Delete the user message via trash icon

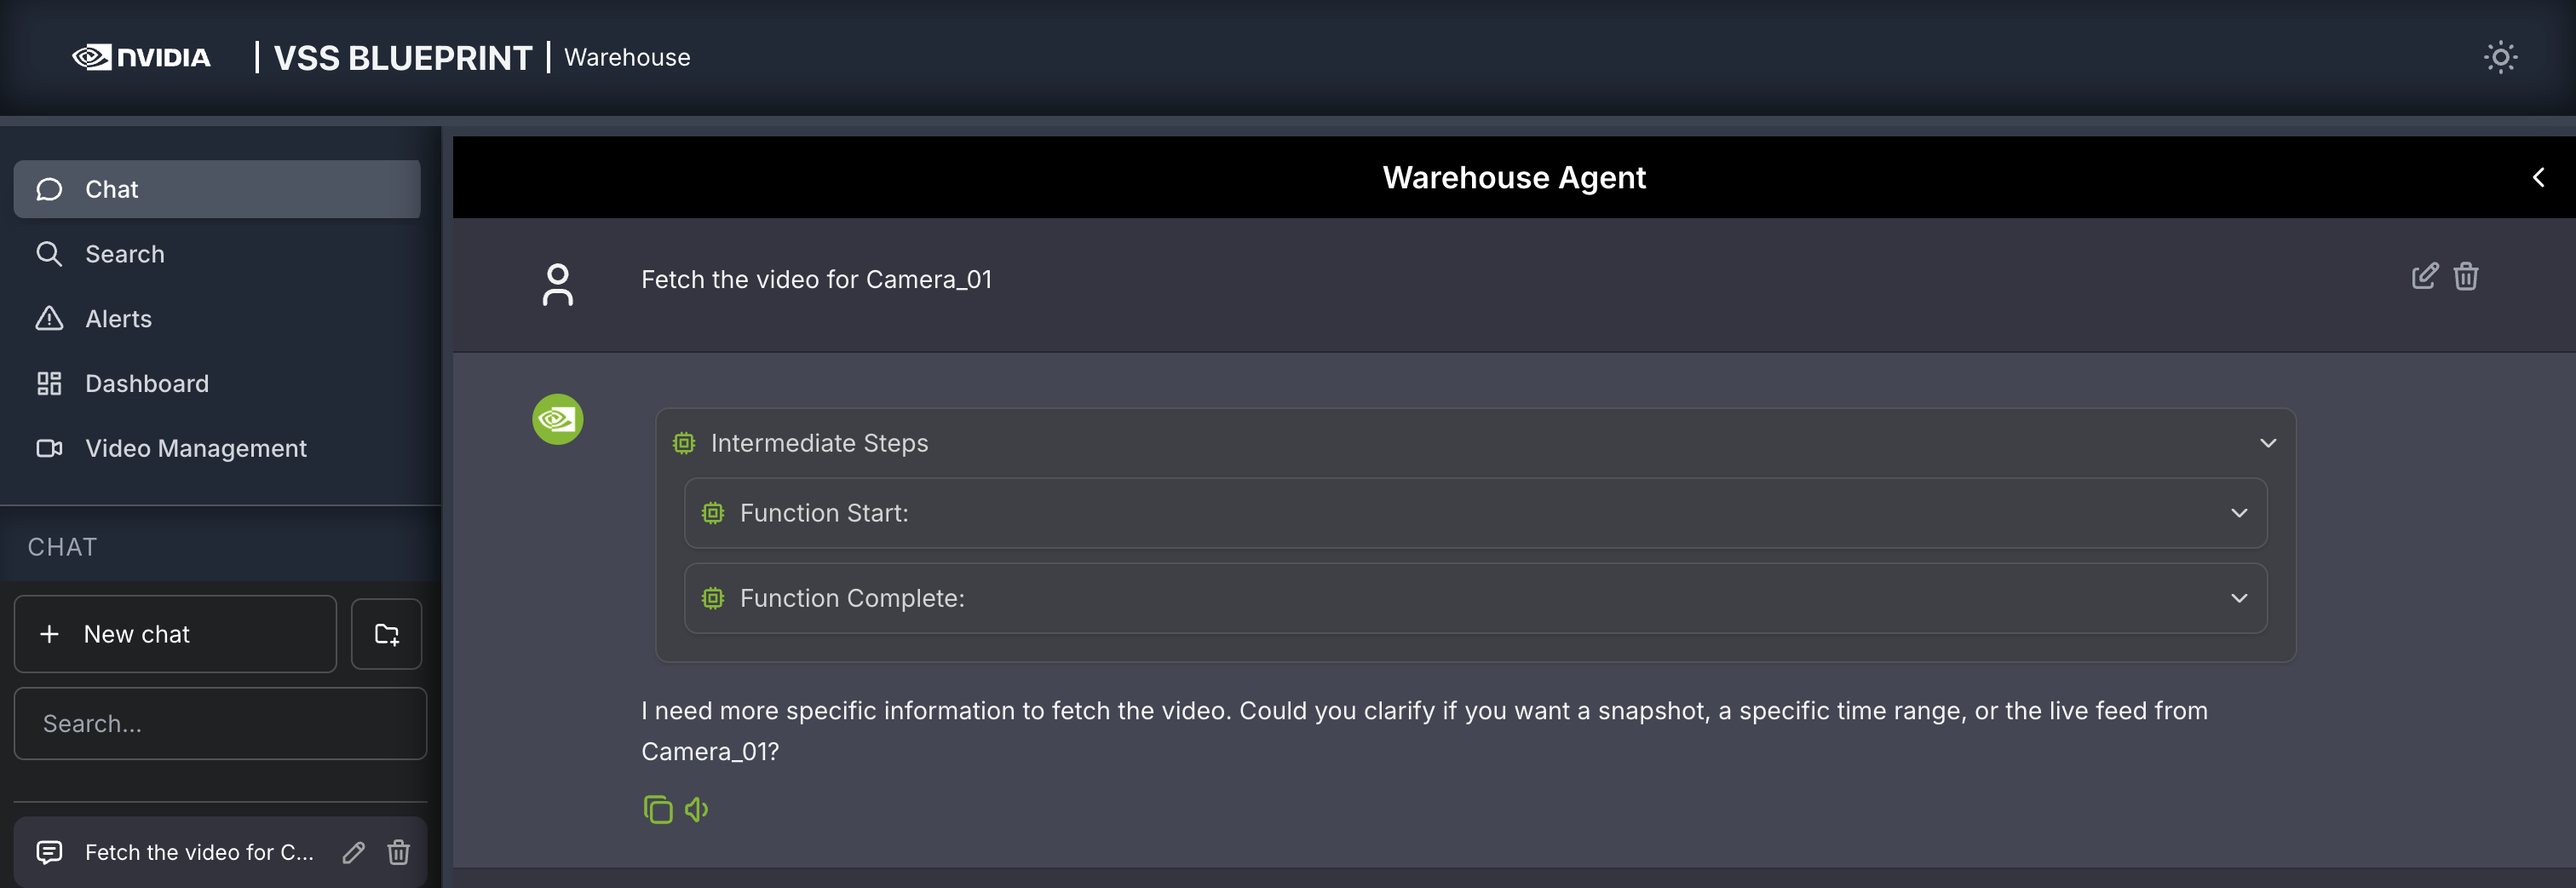tap(2466, 276)
